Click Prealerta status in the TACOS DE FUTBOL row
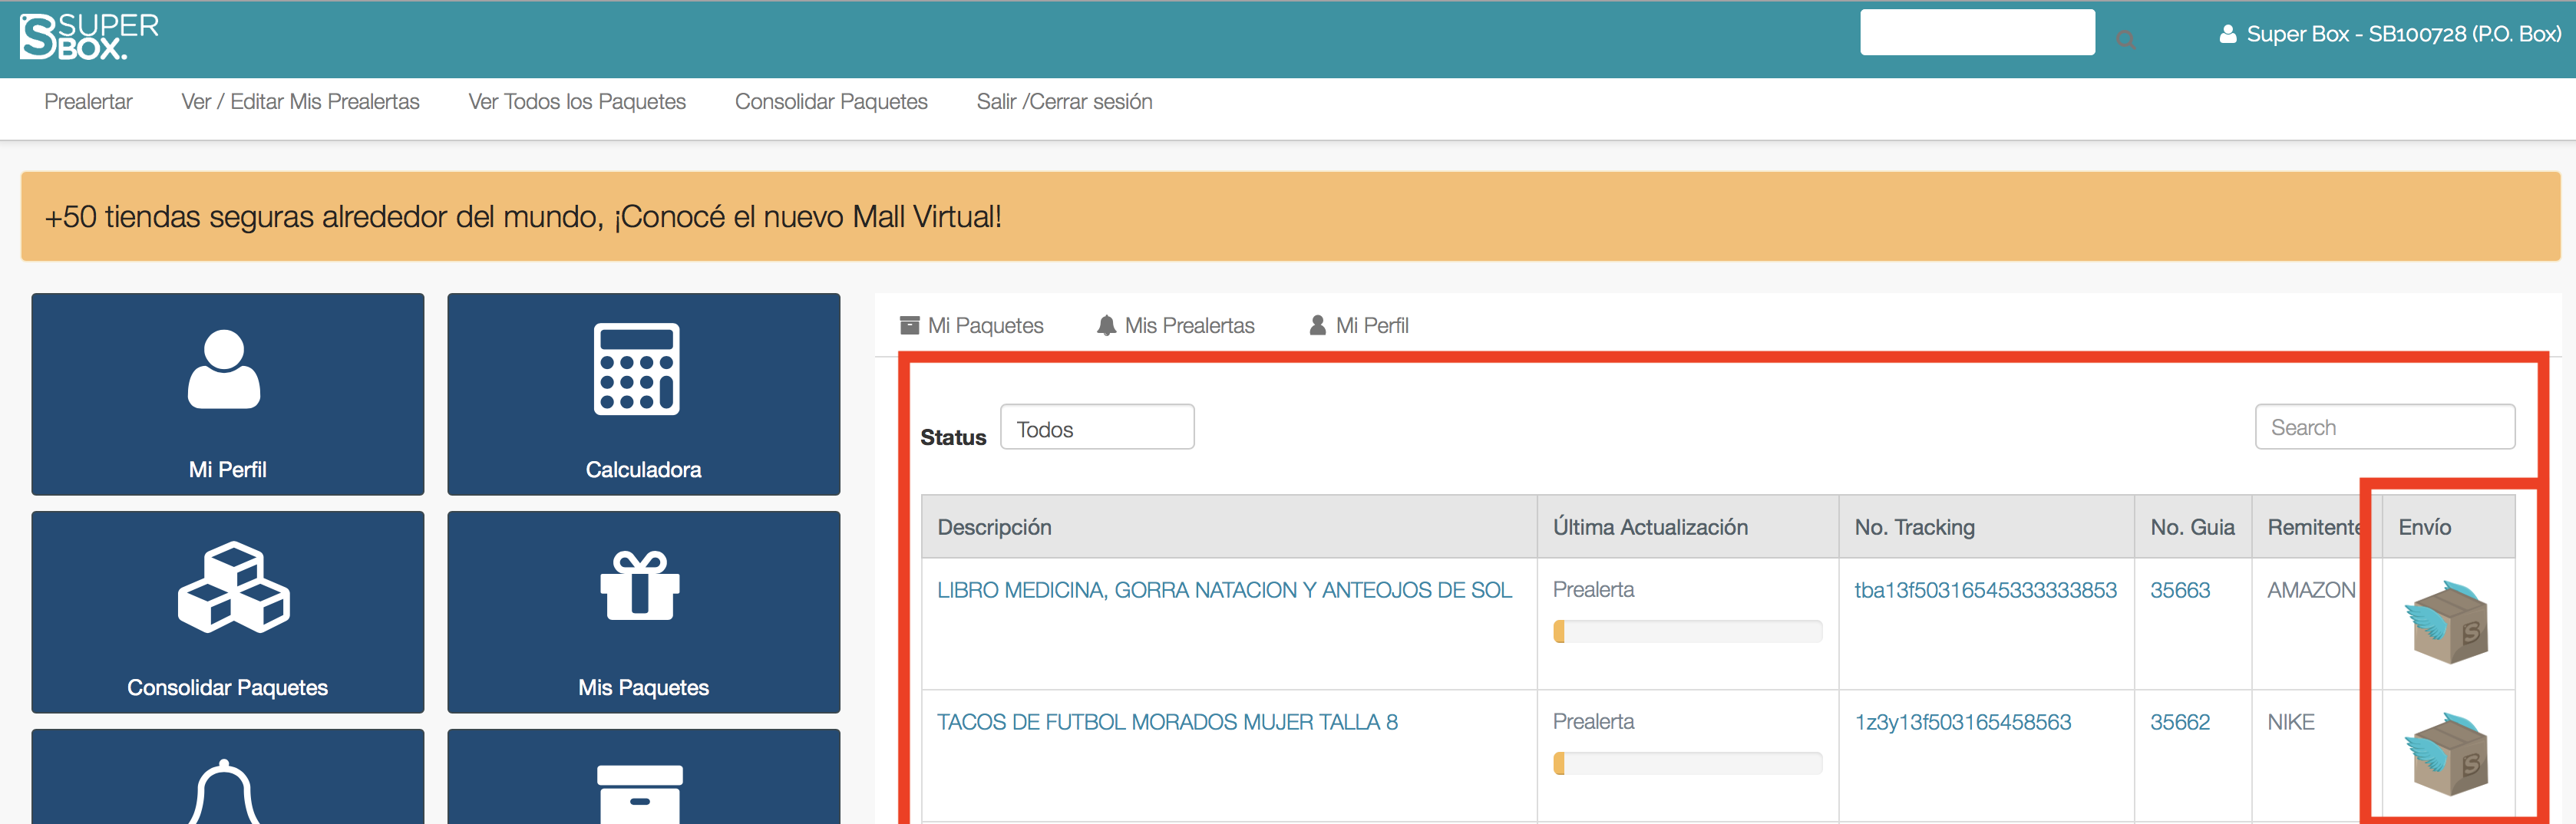Image resolution: width=2576 pixels, height=824 pixels. click(x=1593, y=722)
